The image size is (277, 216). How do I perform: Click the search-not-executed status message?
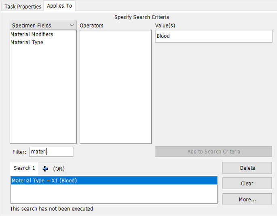51,209
